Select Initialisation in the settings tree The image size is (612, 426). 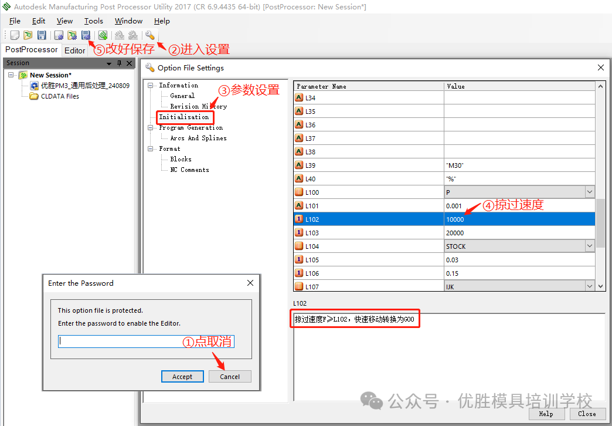pos(184,117)
